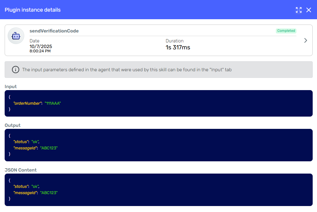The image size is (317, 212).
Task: Close the Plugin instance details dialog
Action: tap(309, 10)
